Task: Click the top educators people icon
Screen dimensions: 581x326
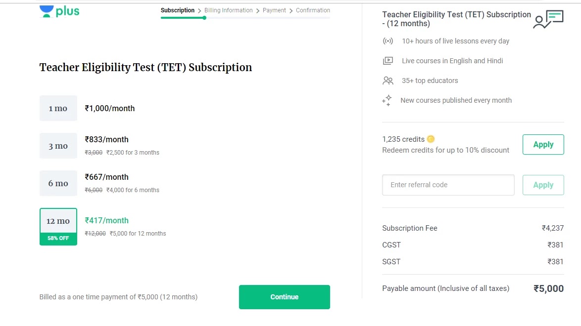Action: (388, 81)
